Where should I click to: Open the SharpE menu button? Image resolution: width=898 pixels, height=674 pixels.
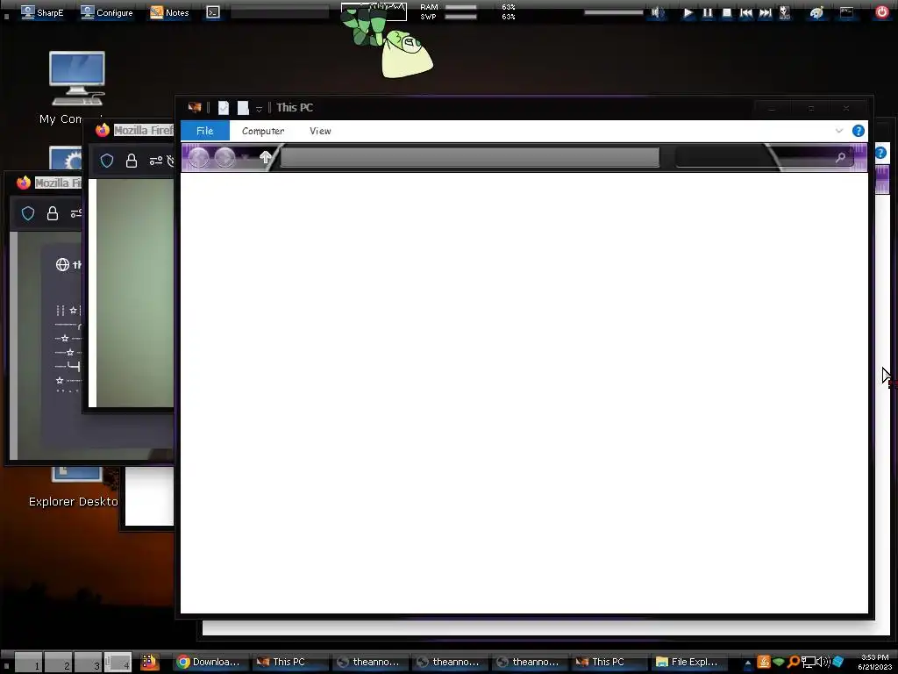tap(42, 12)
